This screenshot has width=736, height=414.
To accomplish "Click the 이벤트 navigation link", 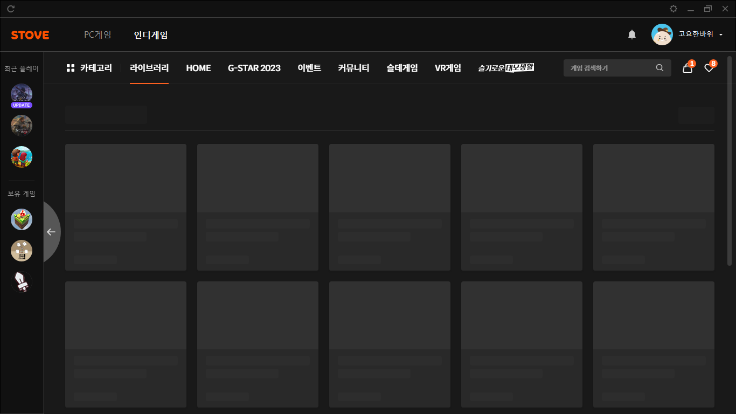I will [x=309, y=68].
